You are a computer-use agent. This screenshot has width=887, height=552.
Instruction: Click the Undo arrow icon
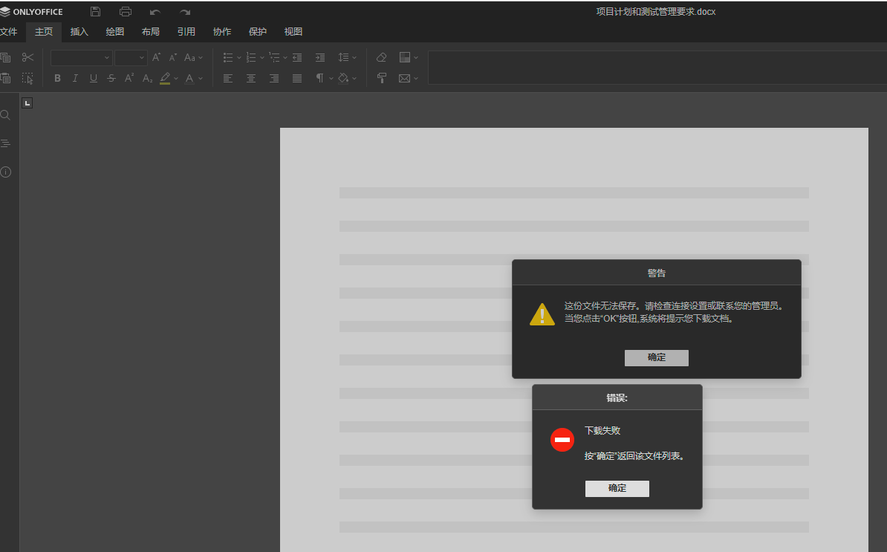tap(155, 12)
